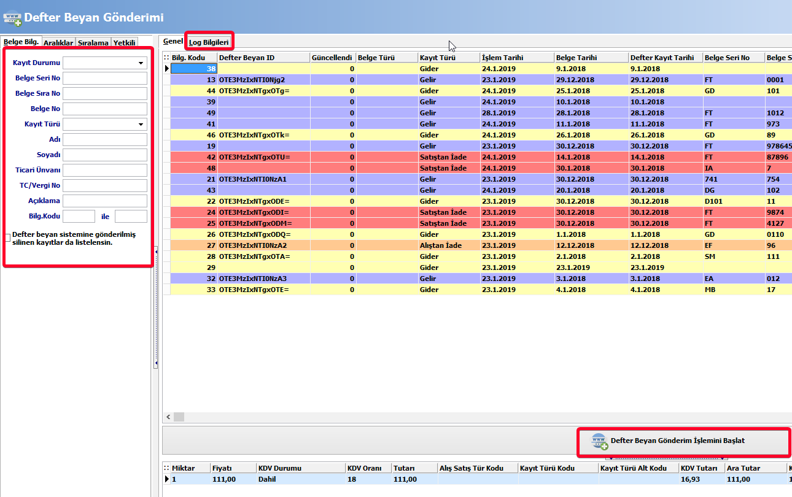792x497 pixels.
Task: Open the Genel tab
Action: (173, 41)
